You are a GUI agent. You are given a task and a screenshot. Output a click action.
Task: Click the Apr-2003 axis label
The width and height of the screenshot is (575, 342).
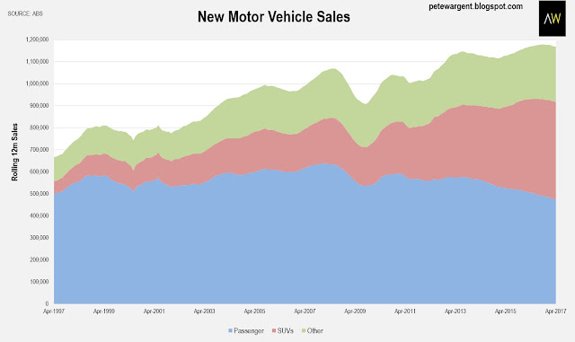tap(205, 311)
